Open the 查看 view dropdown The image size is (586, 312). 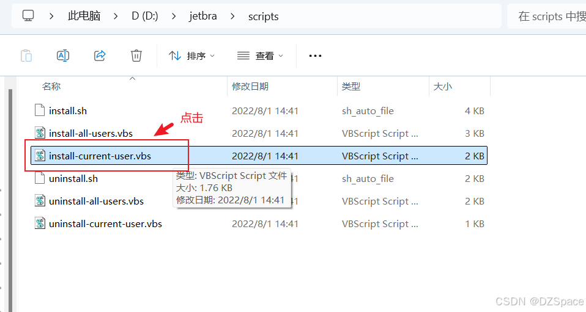260,56
